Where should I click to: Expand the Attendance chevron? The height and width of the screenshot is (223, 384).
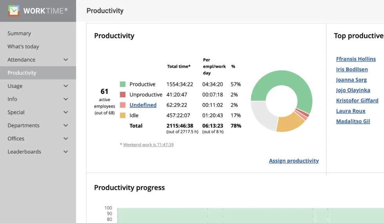(66, 59)
